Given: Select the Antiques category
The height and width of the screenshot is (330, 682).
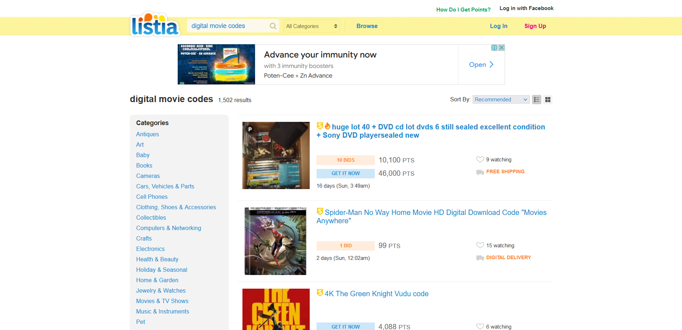Looking at the screenshot, I should [x=147, y=134].
